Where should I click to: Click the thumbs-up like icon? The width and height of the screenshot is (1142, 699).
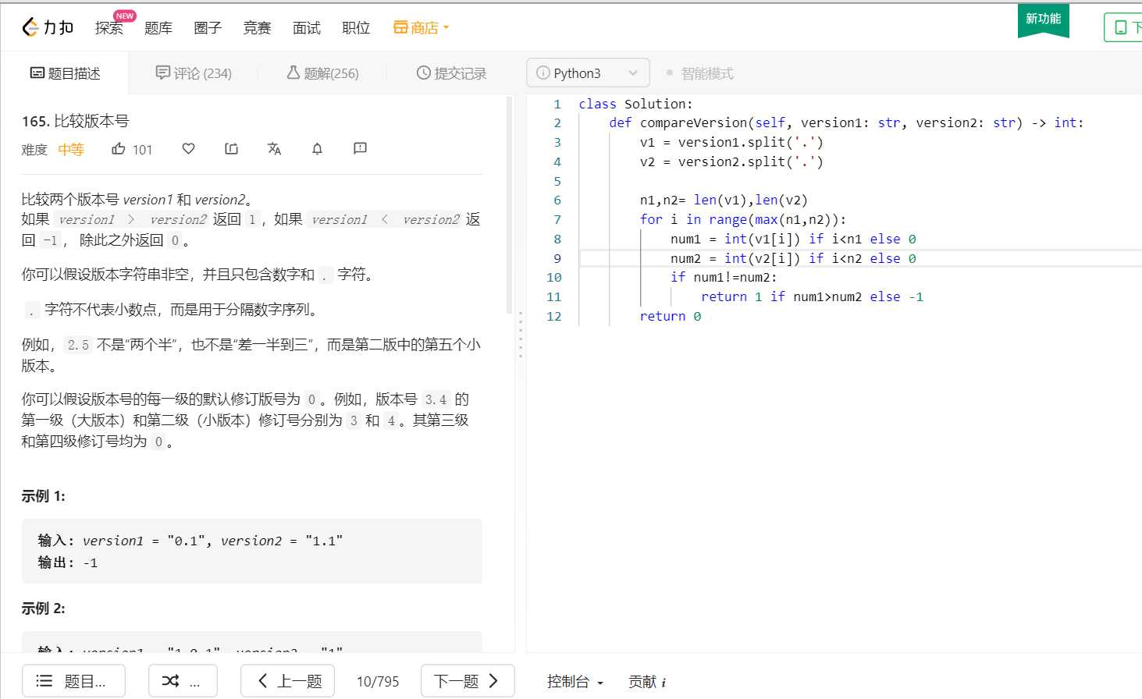point(119,148)
